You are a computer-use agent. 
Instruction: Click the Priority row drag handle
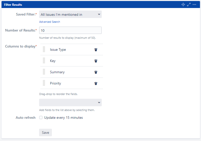click(x=44, y=83)
